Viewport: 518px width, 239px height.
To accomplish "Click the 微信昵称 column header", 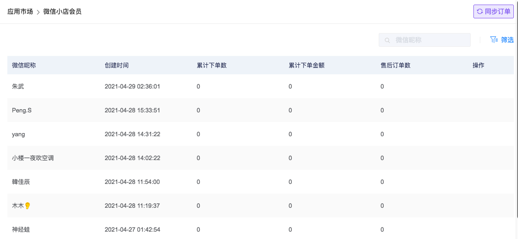I will pos(24,65).
